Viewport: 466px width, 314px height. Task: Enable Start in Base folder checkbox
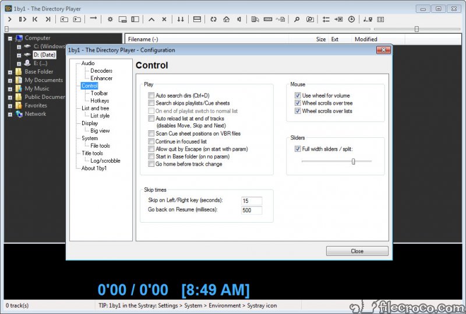tap(151, 156)
